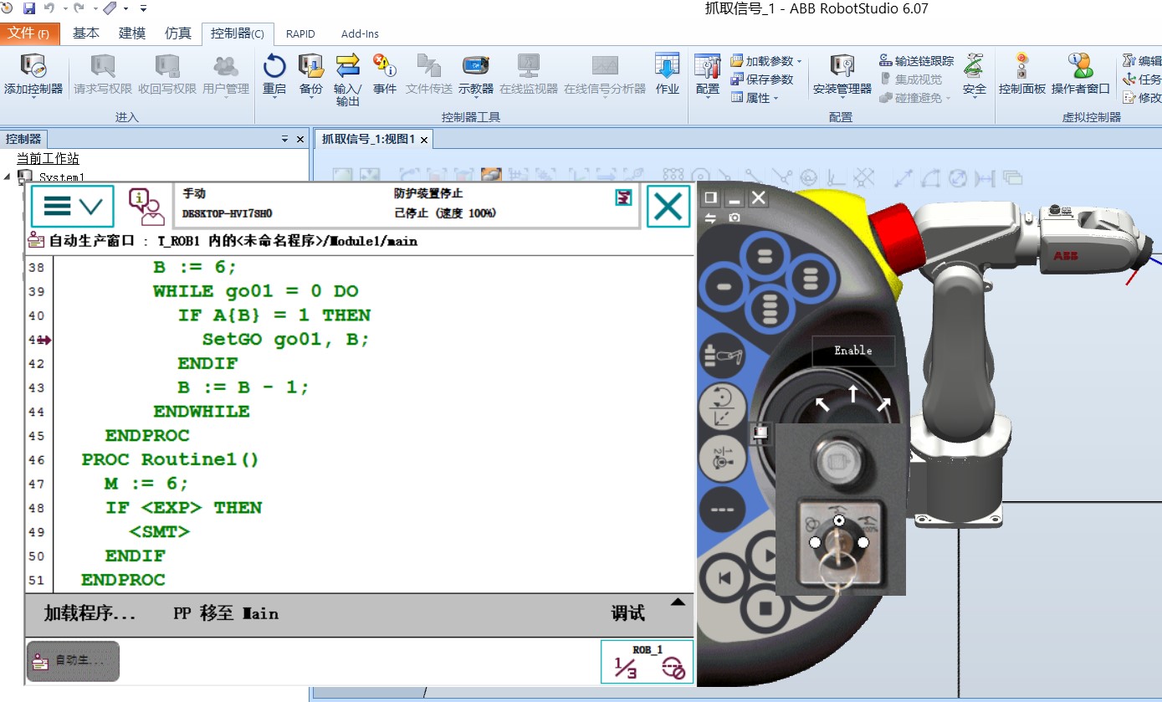The width and height of the screenshot is (1162, 702).
Task: Open the 事件 (Events) log icon
Action: 385,66
